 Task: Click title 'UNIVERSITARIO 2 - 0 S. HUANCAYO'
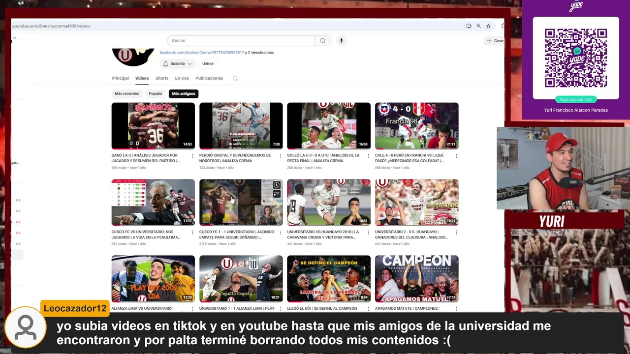pyautogui.click(x=411, y=235)
